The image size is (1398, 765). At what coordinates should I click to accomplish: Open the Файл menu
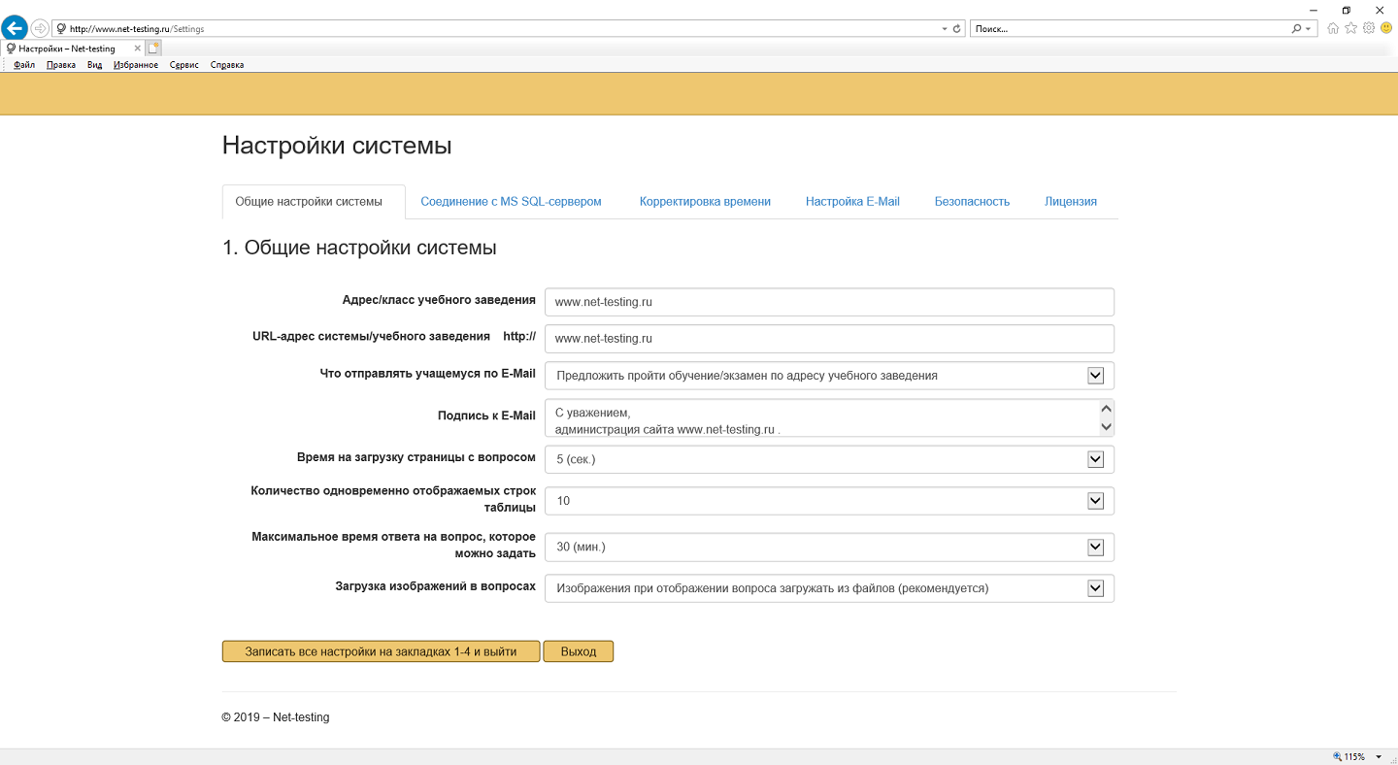tap(24, 65)
